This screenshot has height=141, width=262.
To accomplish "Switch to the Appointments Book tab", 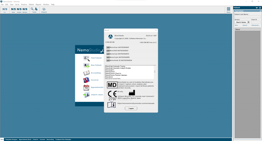I will point(25,139).
